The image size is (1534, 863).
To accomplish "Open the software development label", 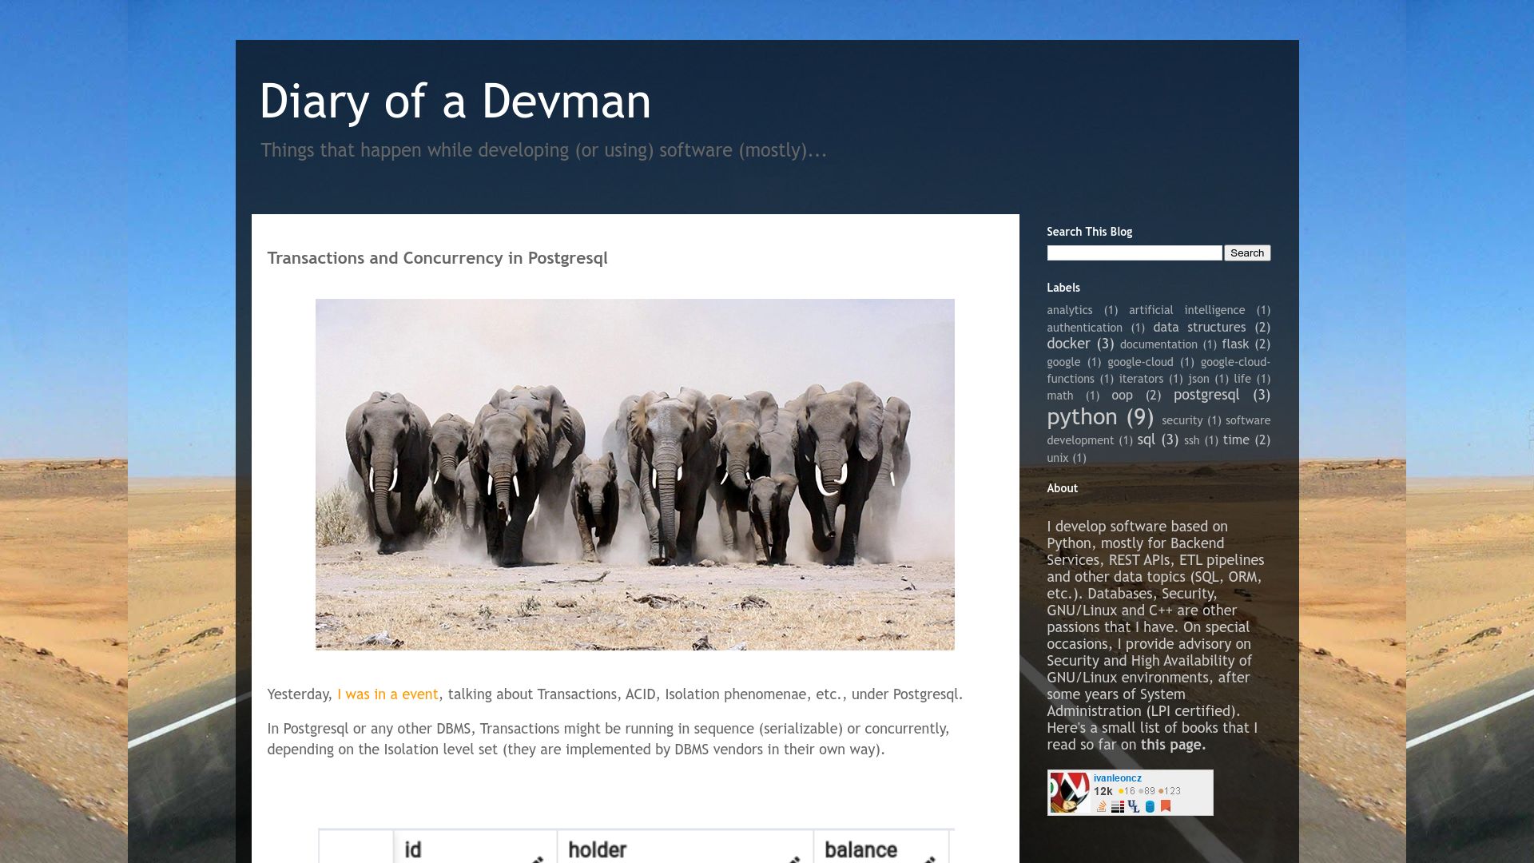I will click(x=1247, y=420).
